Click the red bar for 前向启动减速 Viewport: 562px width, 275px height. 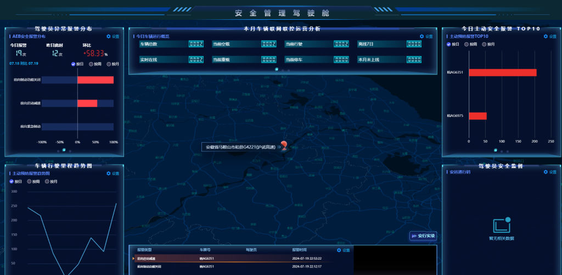point(87,103)
